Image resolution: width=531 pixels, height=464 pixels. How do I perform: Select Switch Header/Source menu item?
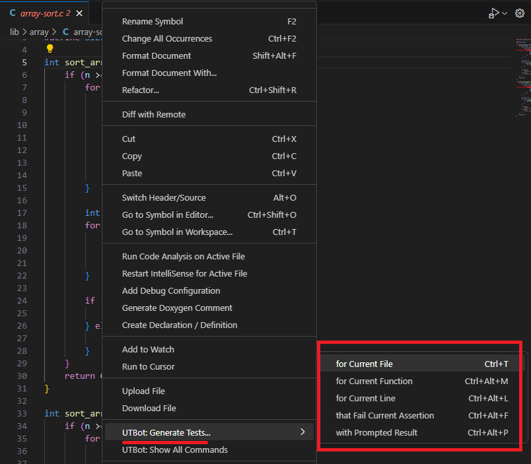[x=164, y=198]
